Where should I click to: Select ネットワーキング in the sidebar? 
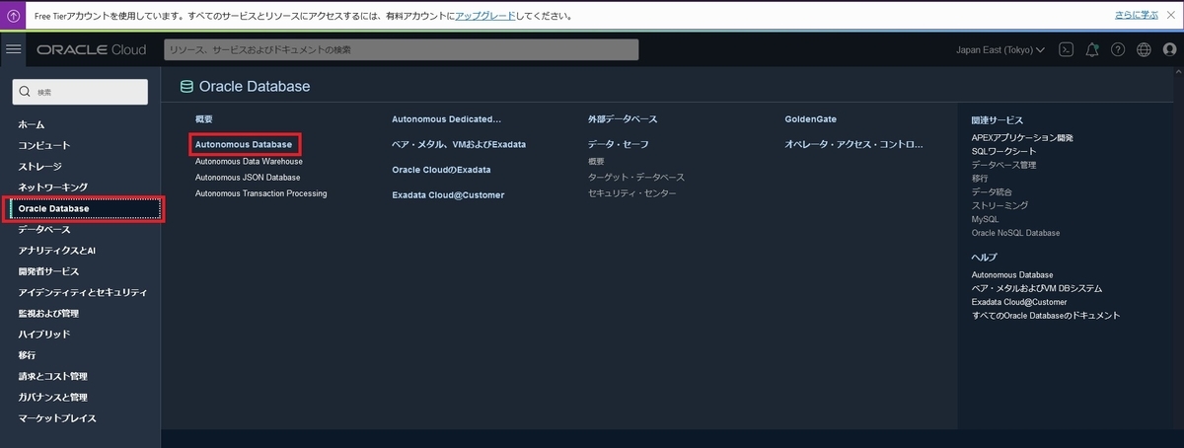53,187
